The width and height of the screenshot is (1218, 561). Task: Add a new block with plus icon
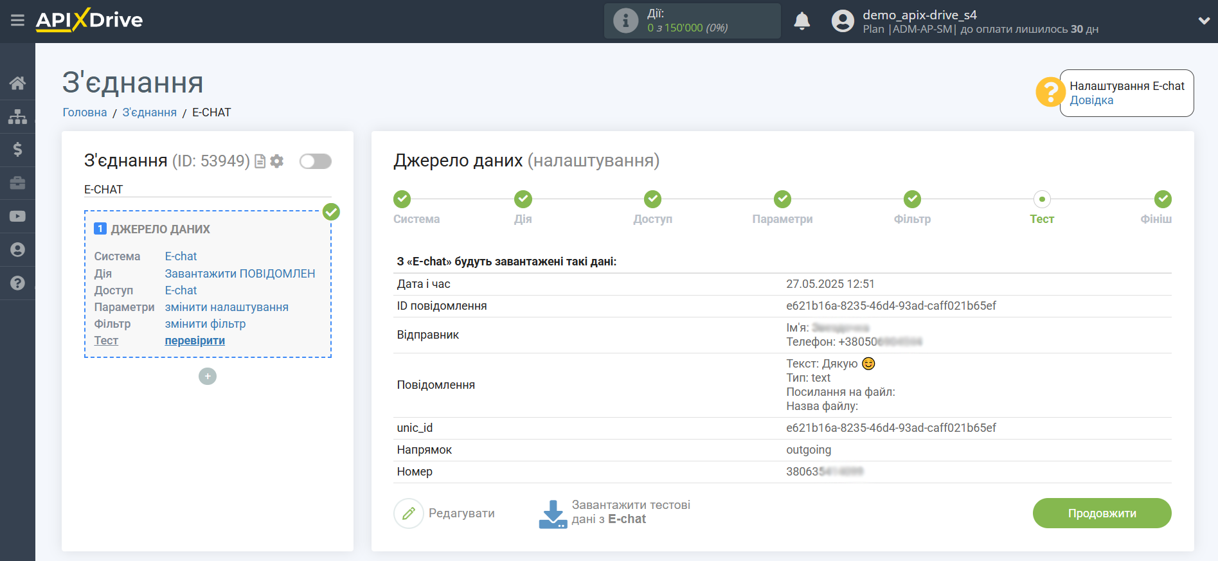tap(208, 376)
